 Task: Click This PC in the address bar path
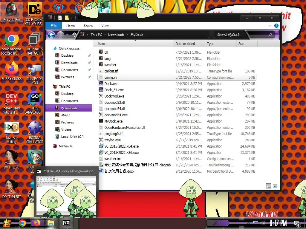click(x=96, y=35)
